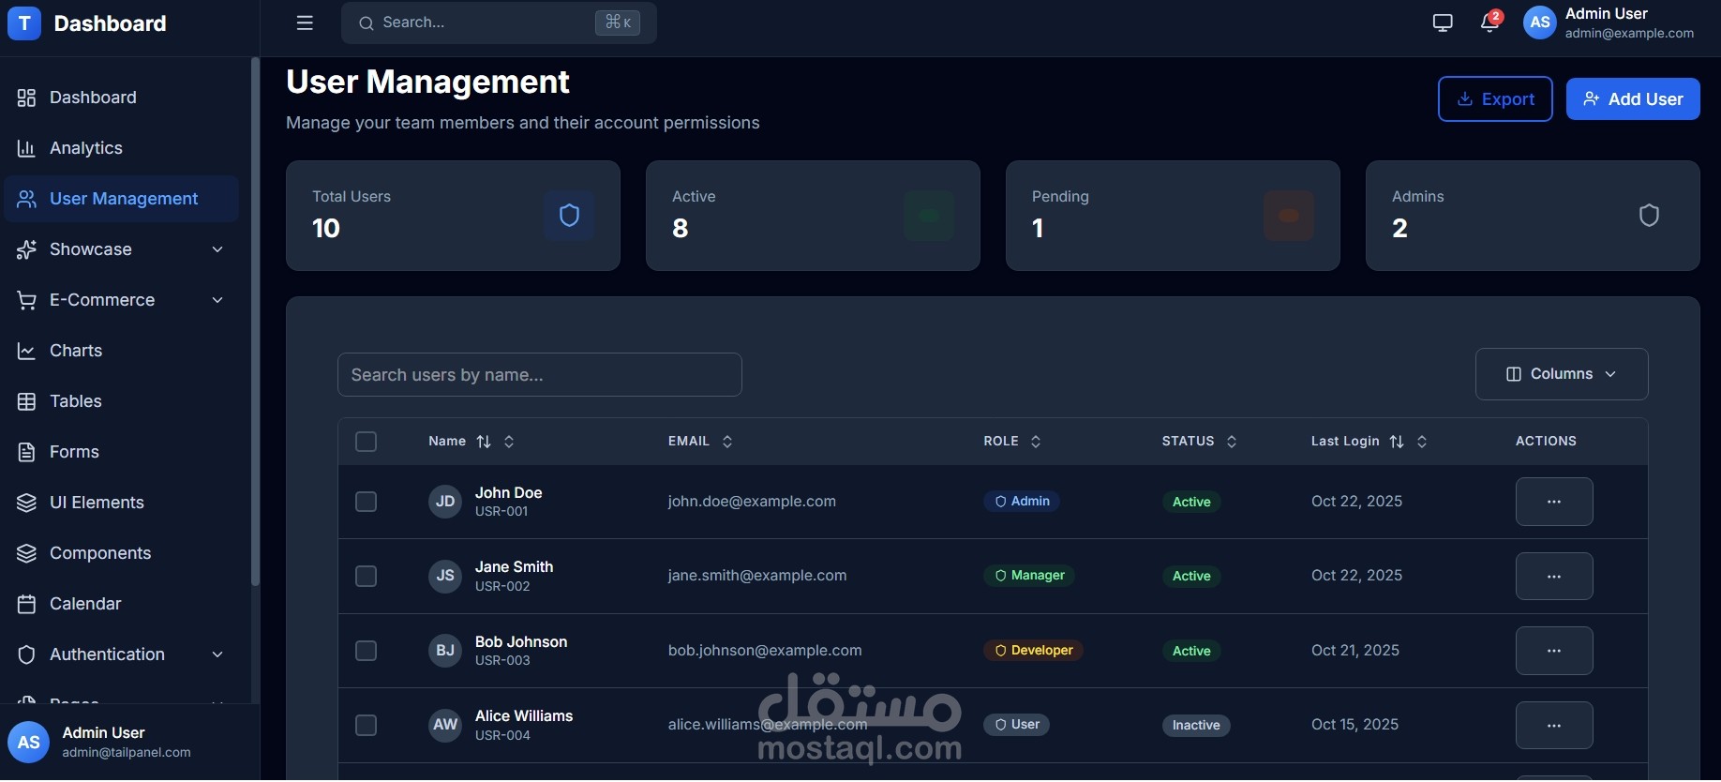Click the Add User button

(x=1633, y=98)
